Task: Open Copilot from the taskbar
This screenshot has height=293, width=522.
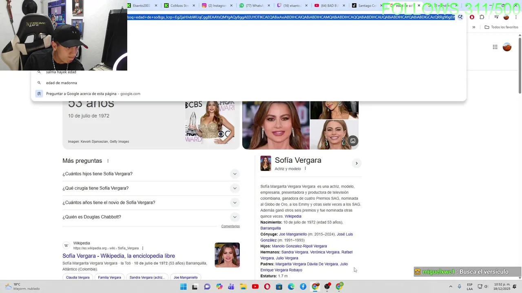Action: [219, 287]
